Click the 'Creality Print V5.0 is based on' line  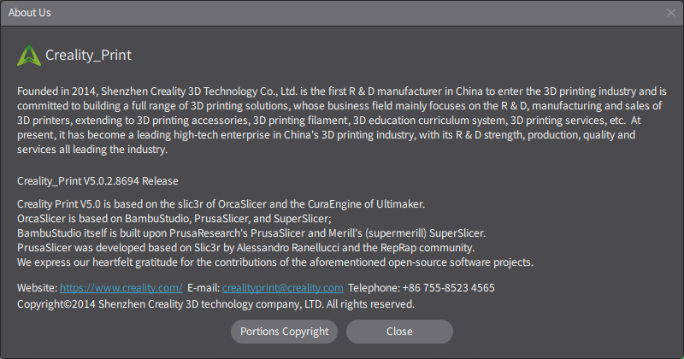[221, 203]
